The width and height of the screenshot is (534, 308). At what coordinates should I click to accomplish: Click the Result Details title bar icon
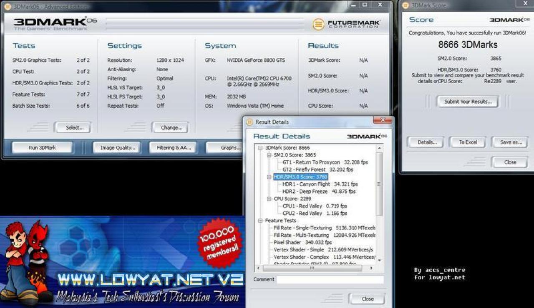pos(249,122)
